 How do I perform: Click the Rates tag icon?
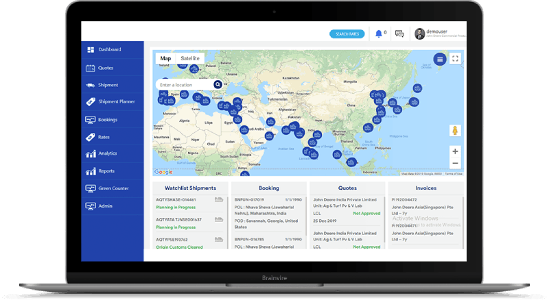tap(90, 137)
